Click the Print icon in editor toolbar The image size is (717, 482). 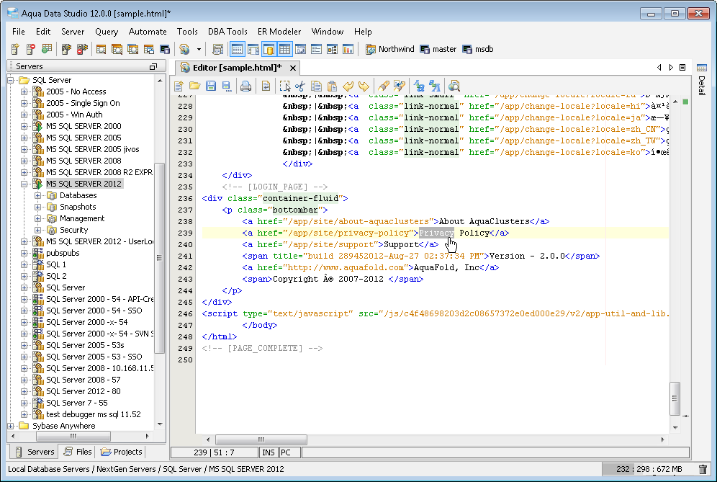pos(246,86)
